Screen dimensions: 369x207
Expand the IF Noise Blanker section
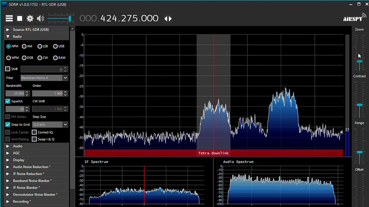pyautogui.click(x=37, y=187)
